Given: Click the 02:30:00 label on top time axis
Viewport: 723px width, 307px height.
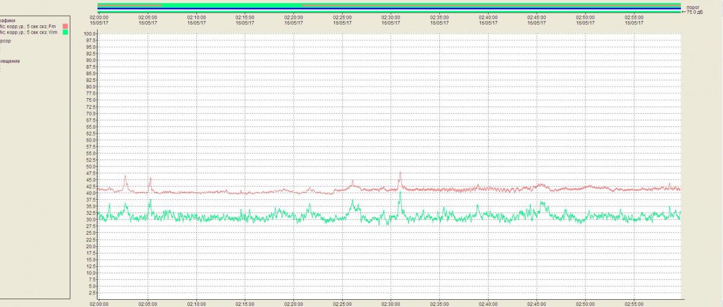Looking at the screenshot, I should tap(390, 18).
